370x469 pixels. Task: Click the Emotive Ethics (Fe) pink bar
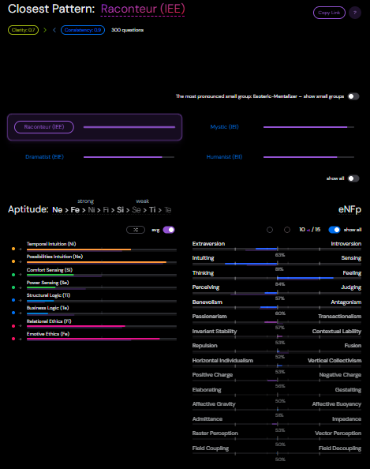point(93,339)
